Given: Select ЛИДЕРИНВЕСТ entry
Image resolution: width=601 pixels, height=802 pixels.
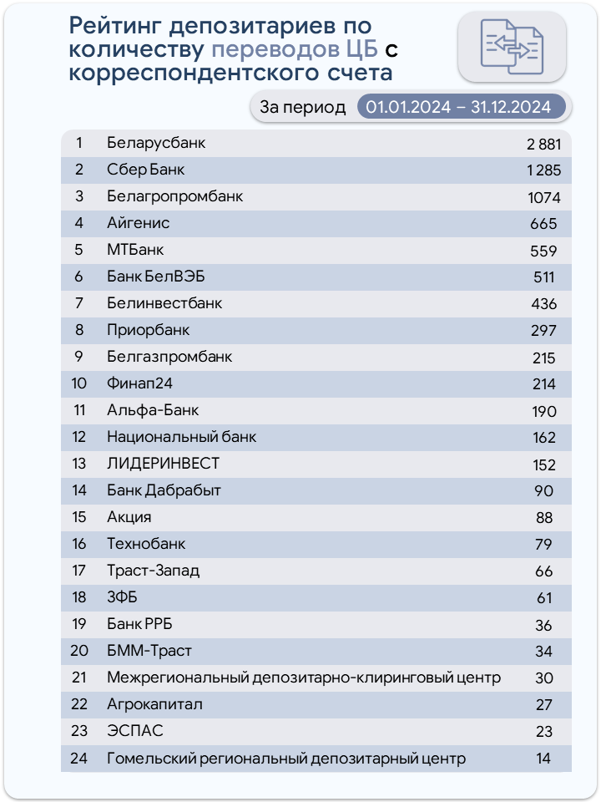Looking at the screenshot, I should (163, 464).
